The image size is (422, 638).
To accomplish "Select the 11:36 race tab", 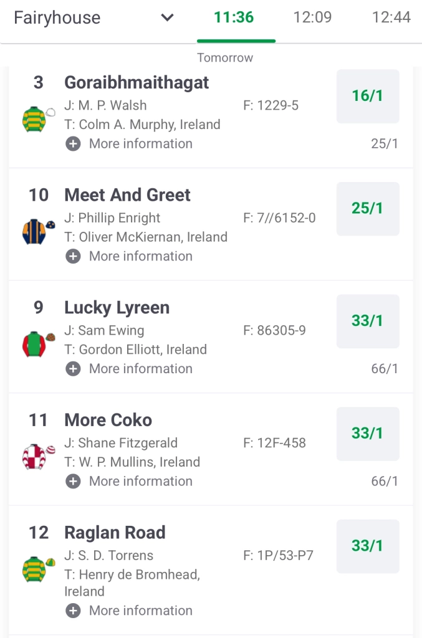I will click(x=234, y=17).
